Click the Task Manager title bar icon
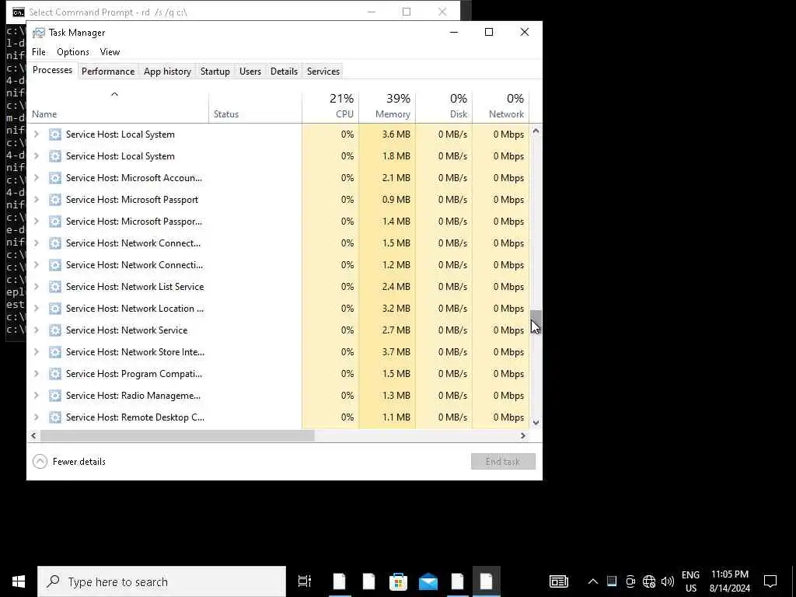This screenshot has height=597, width=796. [x=39, y=33]
